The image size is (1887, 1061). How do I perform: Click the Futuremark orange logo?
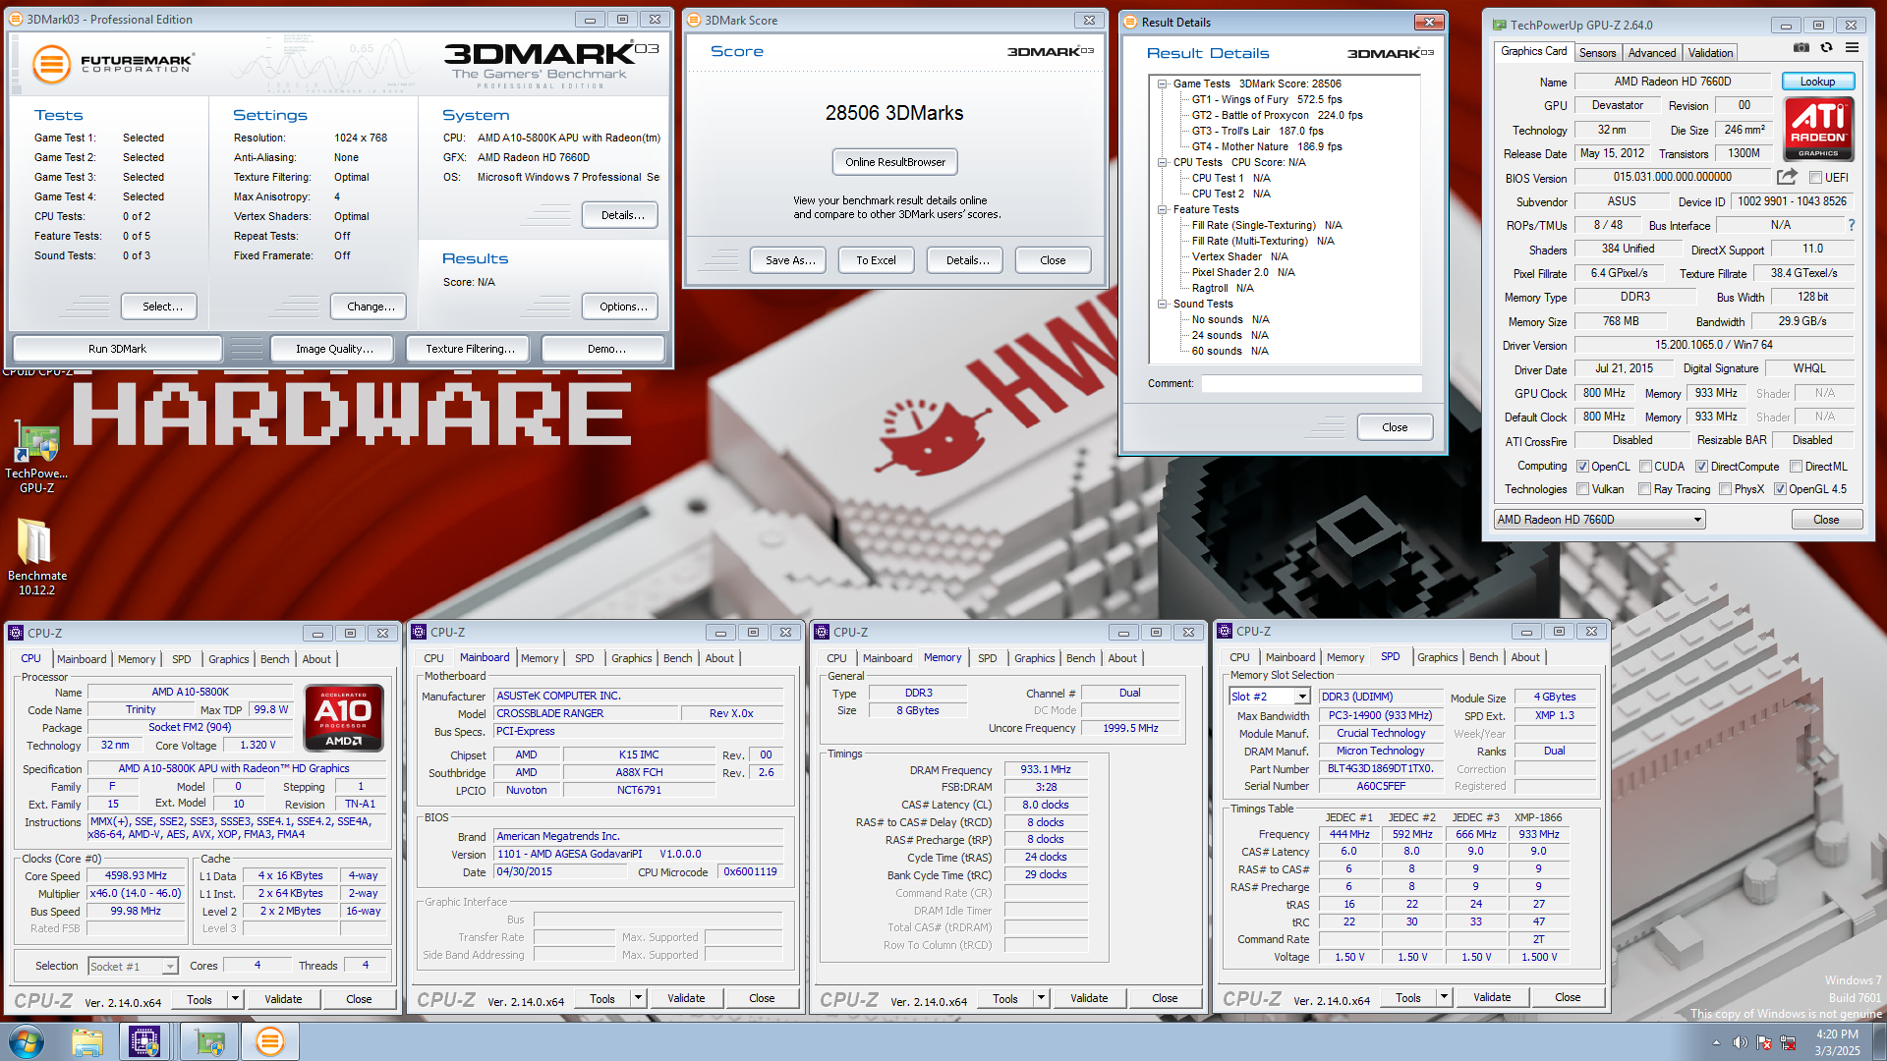51,64
